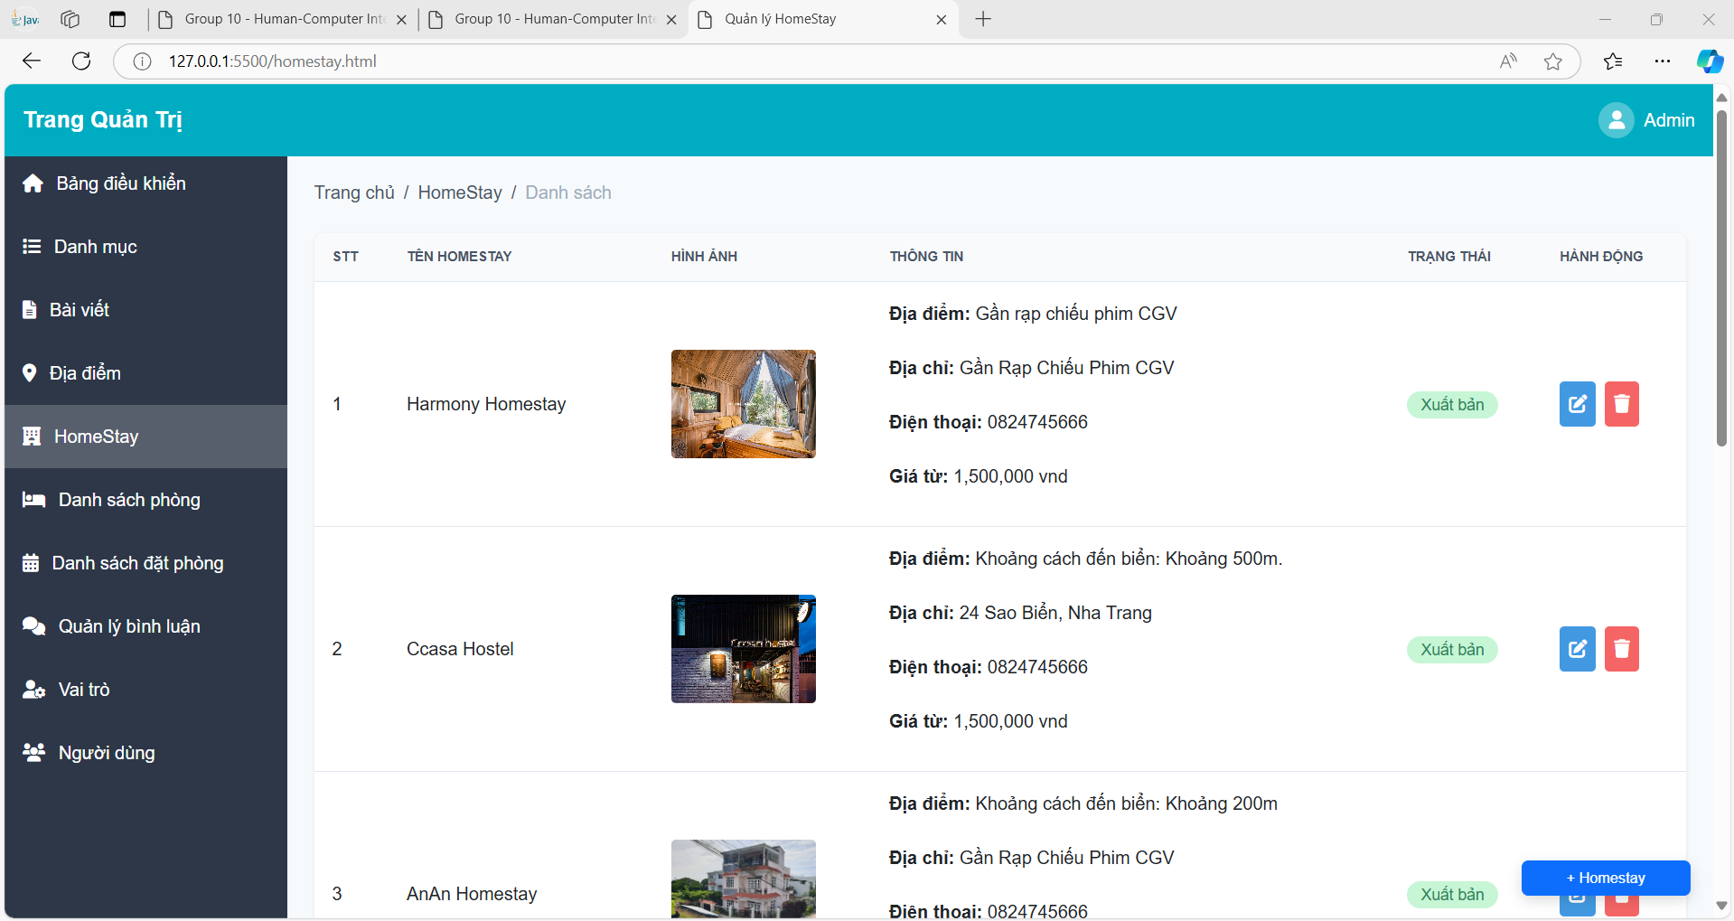The image size is (1734, 921).
Task: Click the chat bubbles icon beside Quản lý bình luận
Action: (x=33, y=626)
